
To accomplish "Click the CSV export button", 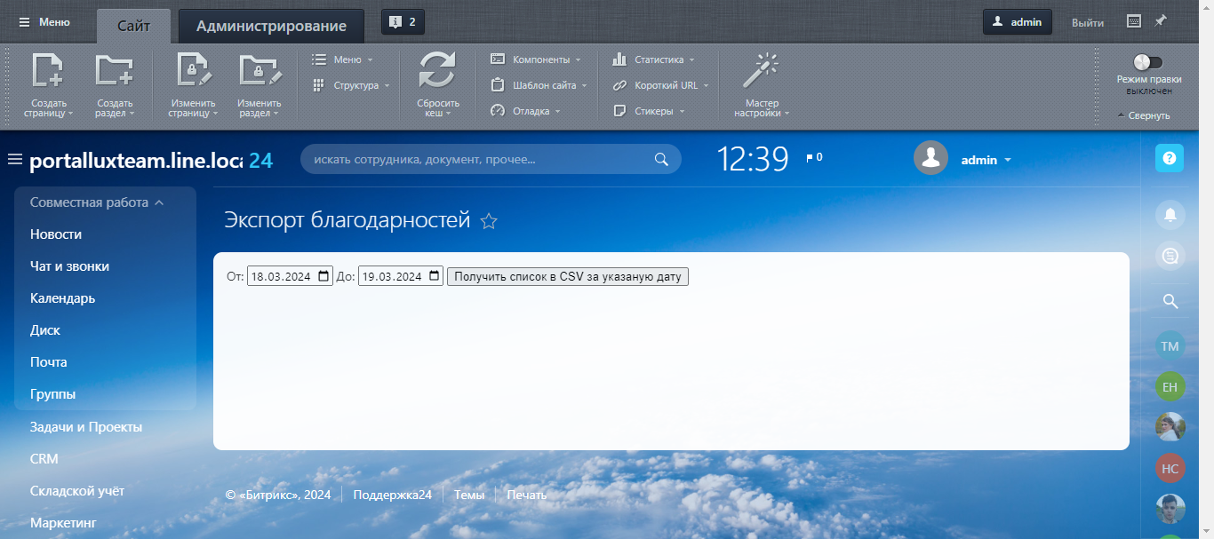I will tap(567, 276).
